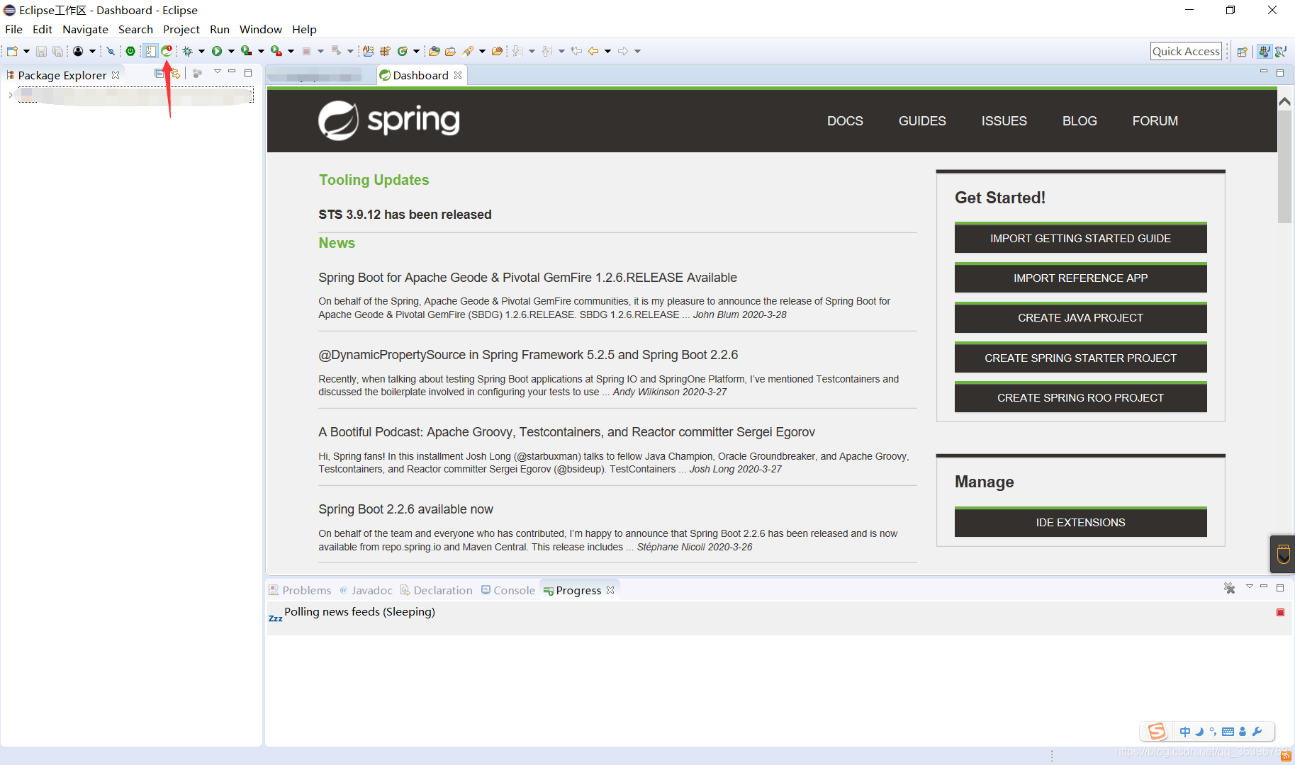Click Remove All Finished Operations icon
The height and width of the screenshot is (765, 1295).
[1229, 588]
